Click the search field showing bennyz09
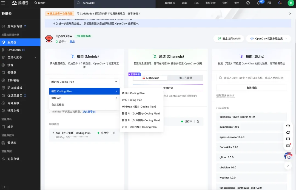The width and height of the screenshot is (296, 190). click(x=115, y=3)
